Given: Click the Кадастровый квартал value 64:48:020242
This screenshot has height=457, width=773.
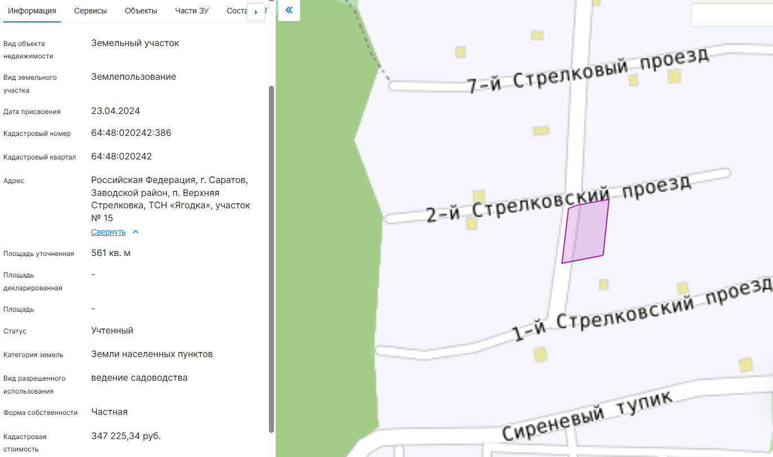Looking at the screenshot, I should coord(122,157).
